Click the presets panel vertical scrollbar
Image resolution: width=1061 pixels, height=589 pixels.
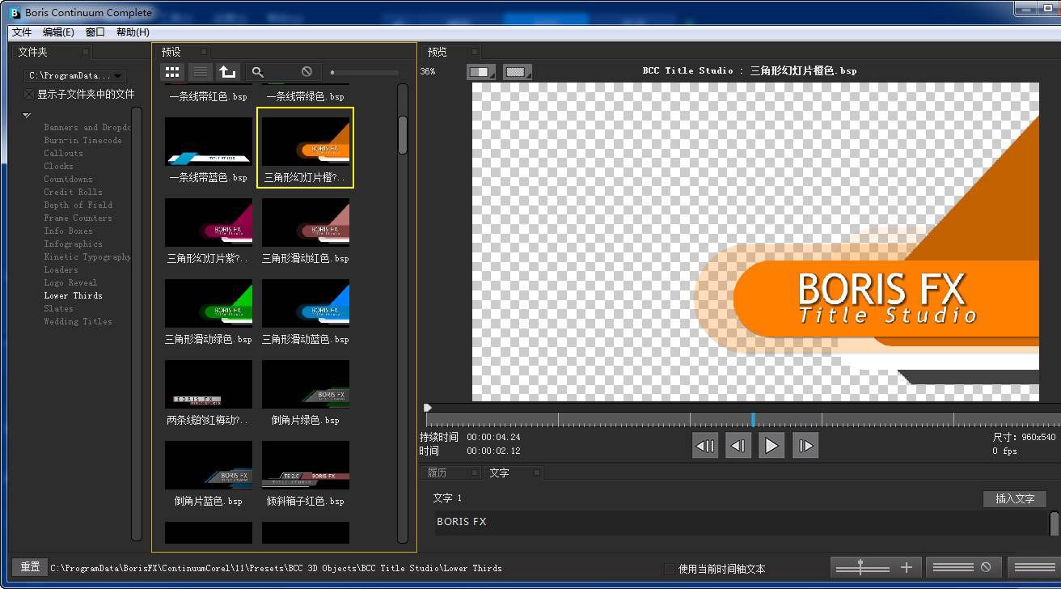click(403, 135)
